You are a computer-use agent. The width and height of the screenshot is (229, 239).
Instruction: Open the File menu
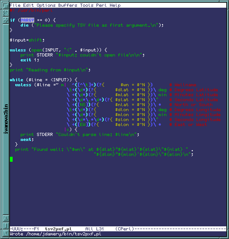[15, 5]
